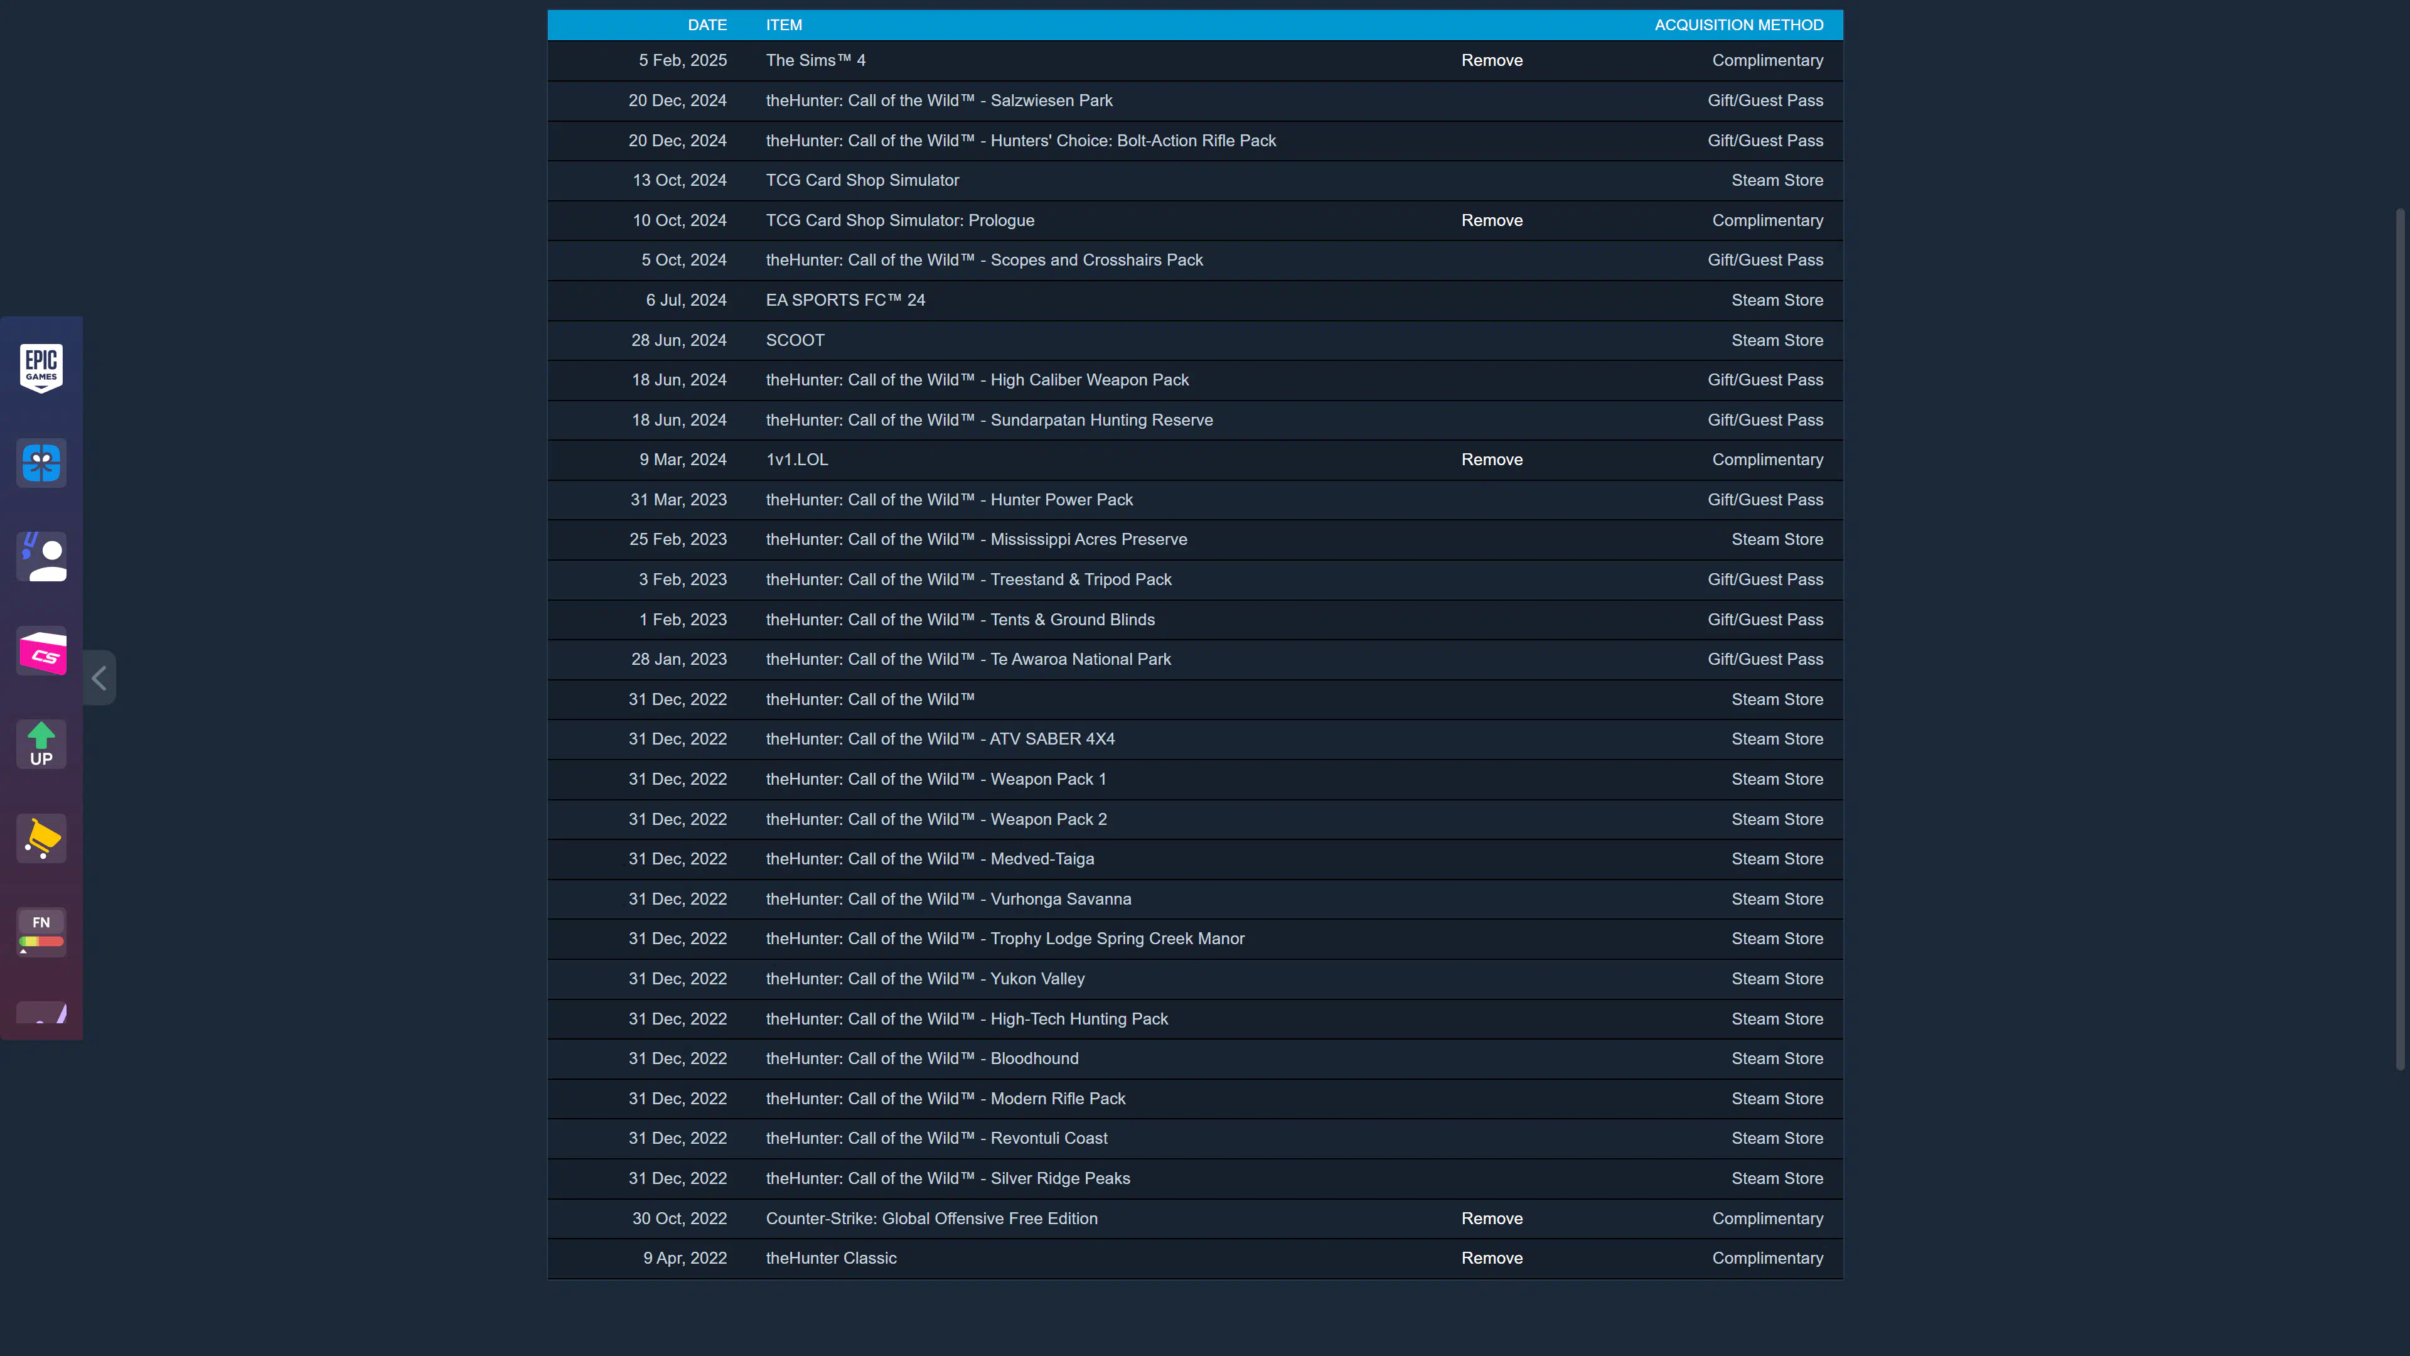Image resolution: width=2410 pixels, height=1356 pixels.
Task: Click the page vertical scrollbar
Action: click(2400, 639)
